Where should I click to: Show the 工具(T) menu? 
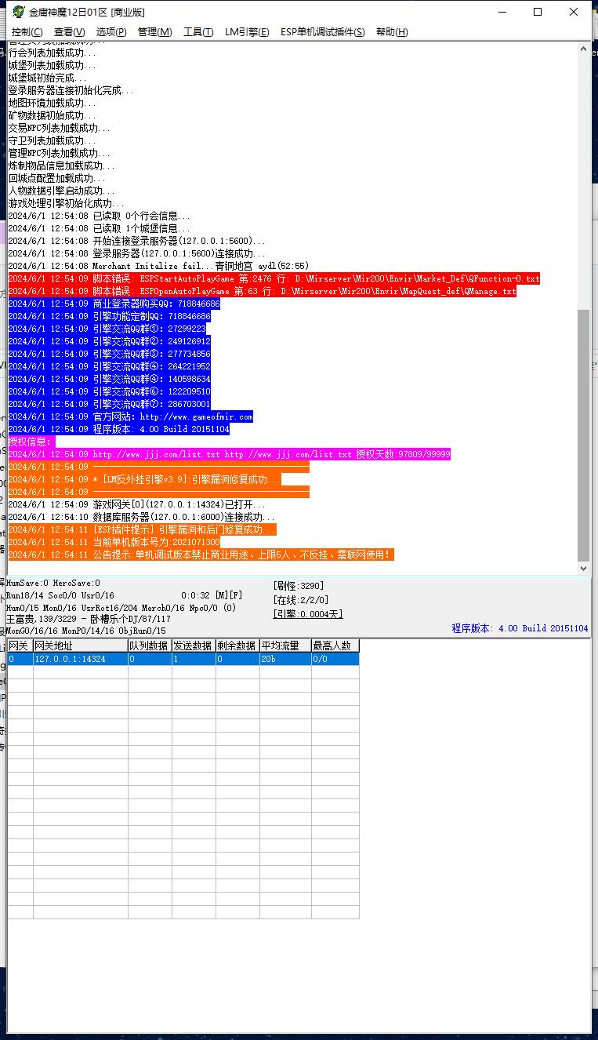pyautogui.click(x=198, y=32)
